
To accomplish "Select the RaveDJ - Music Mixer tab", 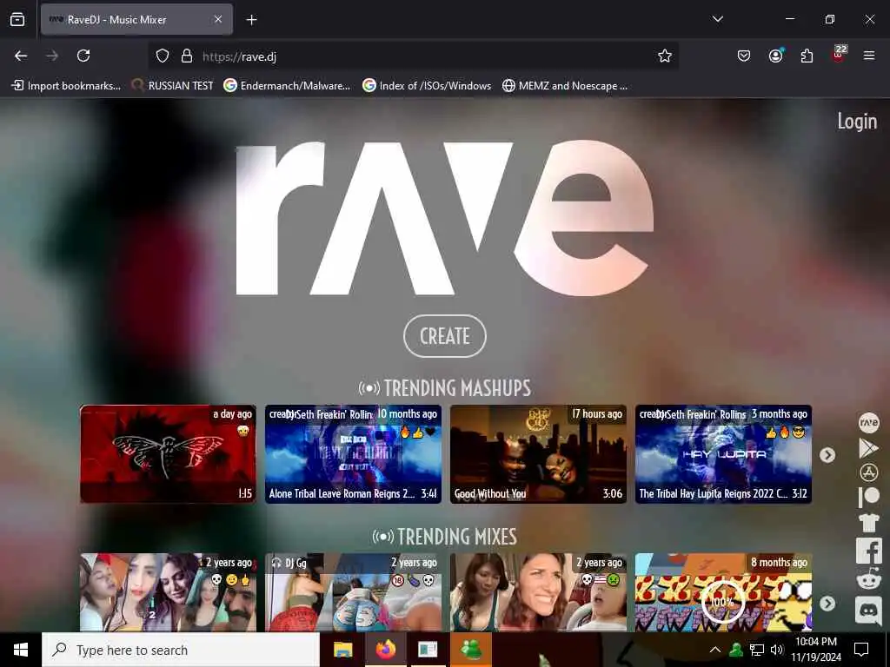I will (136, 19).
